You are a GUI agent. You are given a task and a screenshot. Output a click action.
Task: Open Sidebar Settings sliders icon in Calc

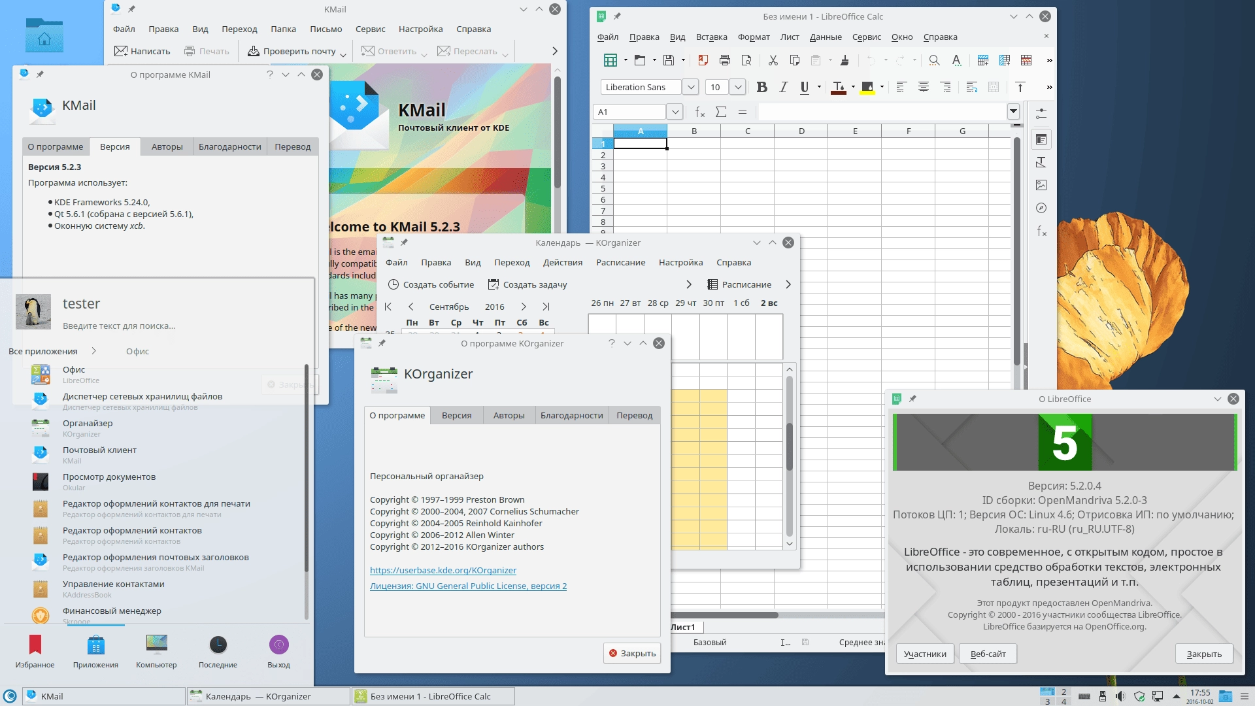click(1041, 113)
